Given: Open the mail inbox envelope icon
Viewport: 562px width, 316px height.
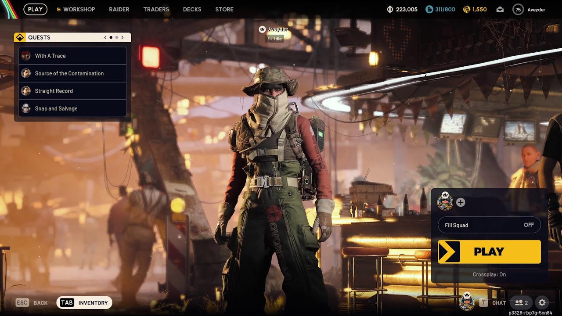Looking at the screenshot, I should 500,9.
